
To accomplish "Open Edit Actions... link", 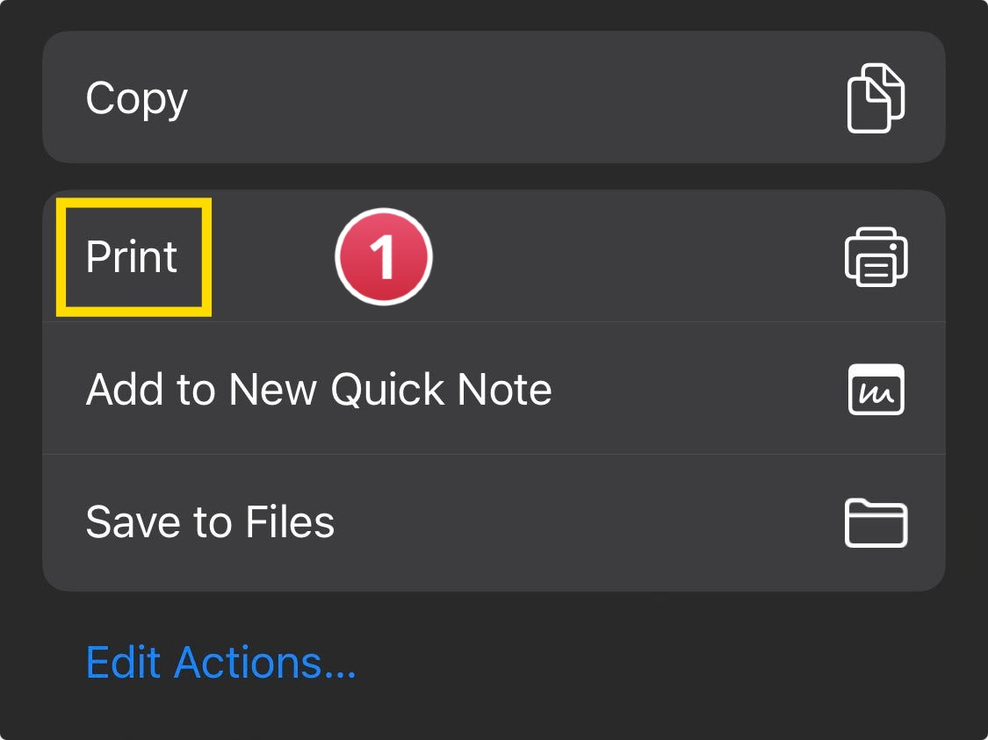I will [221, 662].
